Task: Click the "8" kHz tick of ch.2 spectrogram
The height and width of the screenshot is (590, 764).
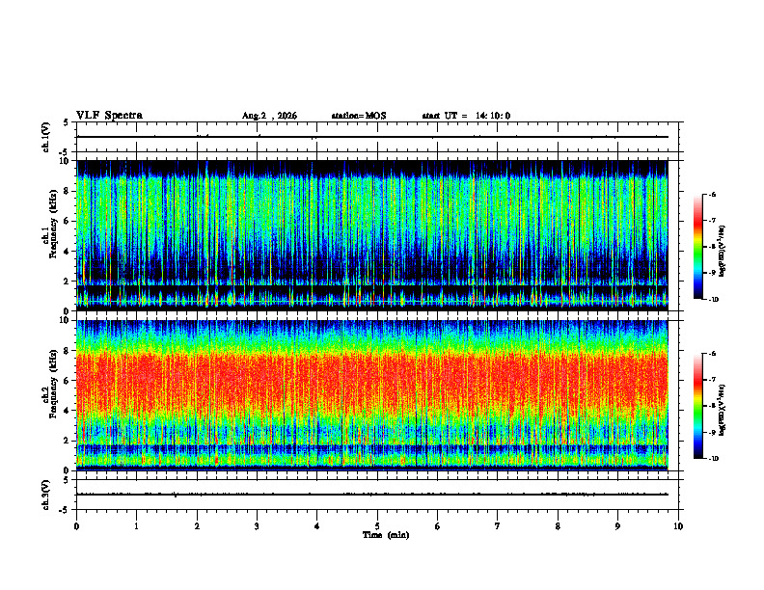Action: pyautogui.click(x=67, y=351)
